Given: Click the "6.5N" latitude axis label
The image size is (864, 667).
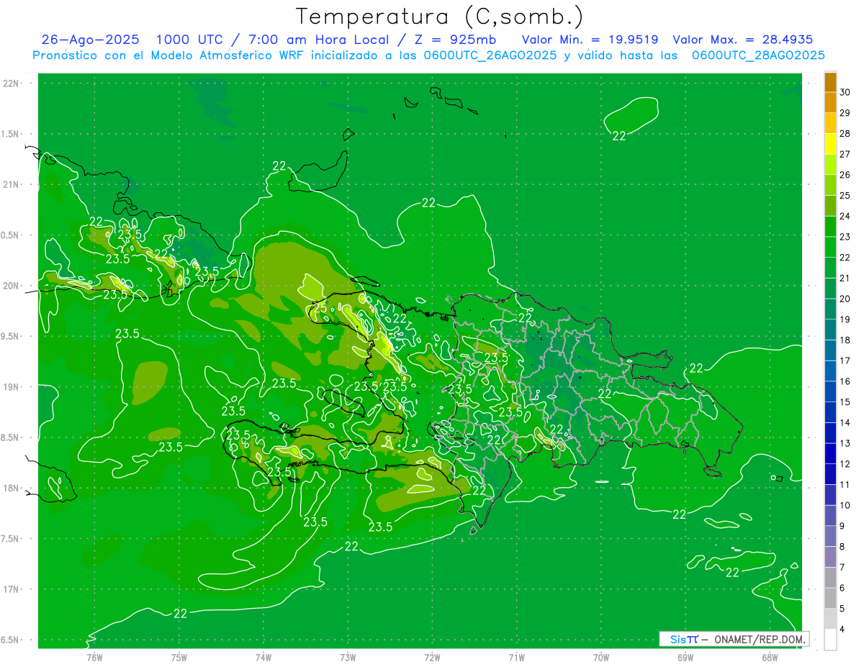Looking at the screenshot, I should pos(11,640).
